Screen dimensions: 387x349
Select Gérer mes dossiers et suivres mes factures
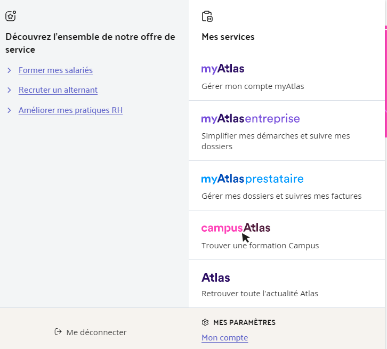[x=281, y=196]
